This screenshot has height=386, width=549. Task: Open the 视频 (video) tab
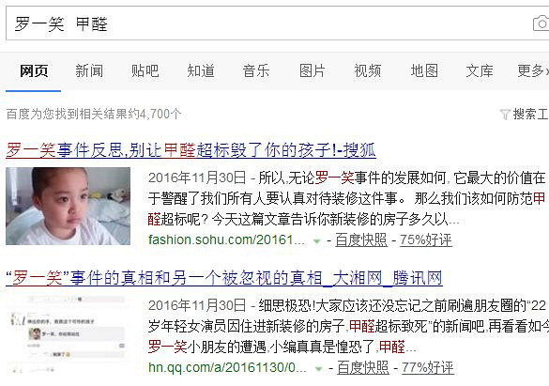pos(367,70)
